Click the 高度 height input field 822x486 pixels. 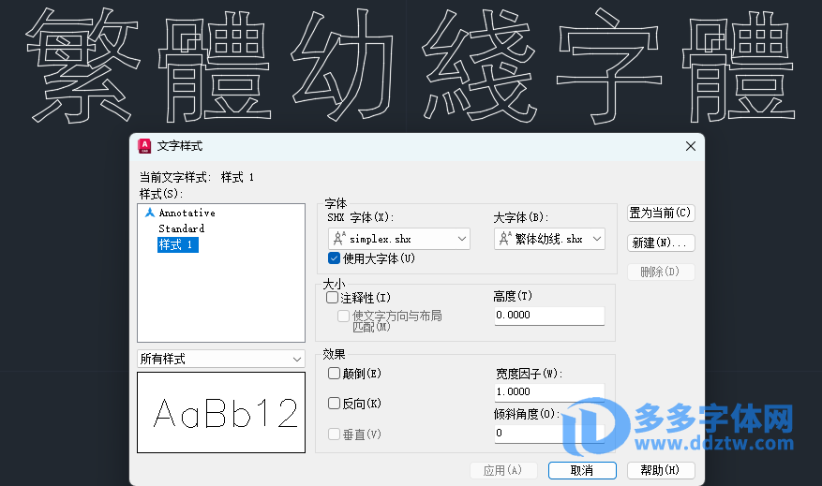pyautogui.click(x=548, y=316)
